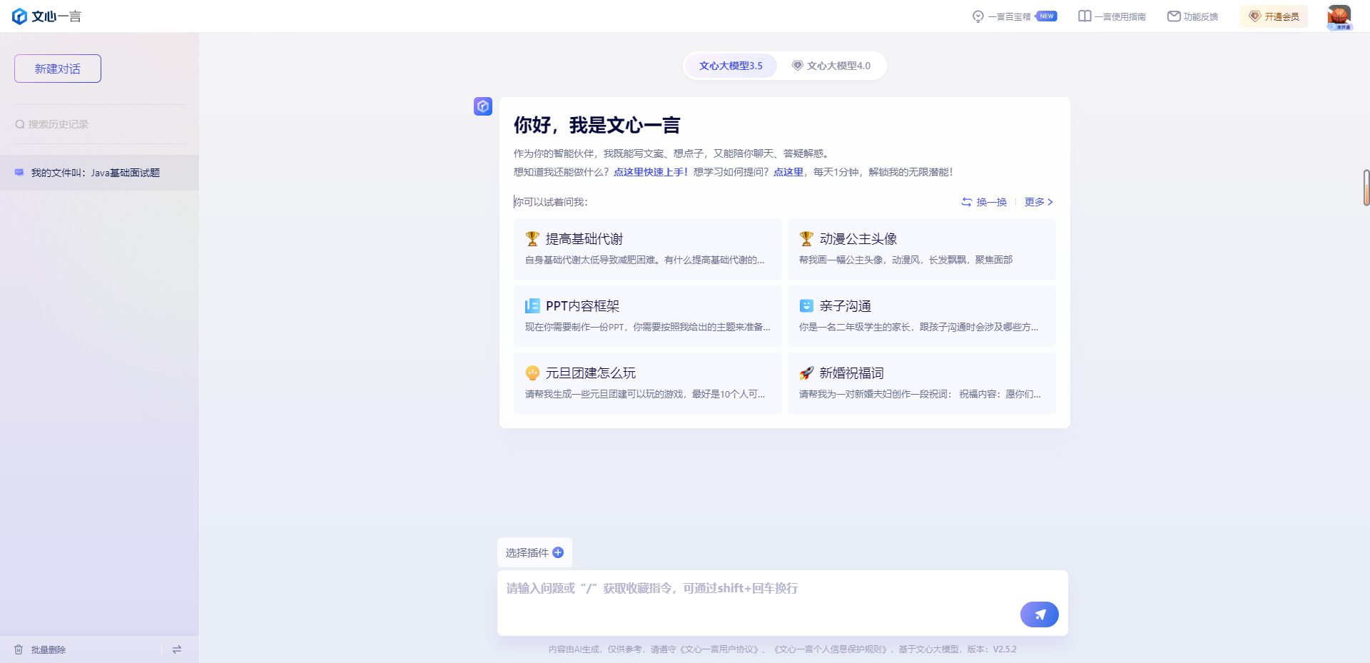Open the 点这里 prompt learning link
The height and width of the screenshot is (663, 1370).
(x=788, y=172)
